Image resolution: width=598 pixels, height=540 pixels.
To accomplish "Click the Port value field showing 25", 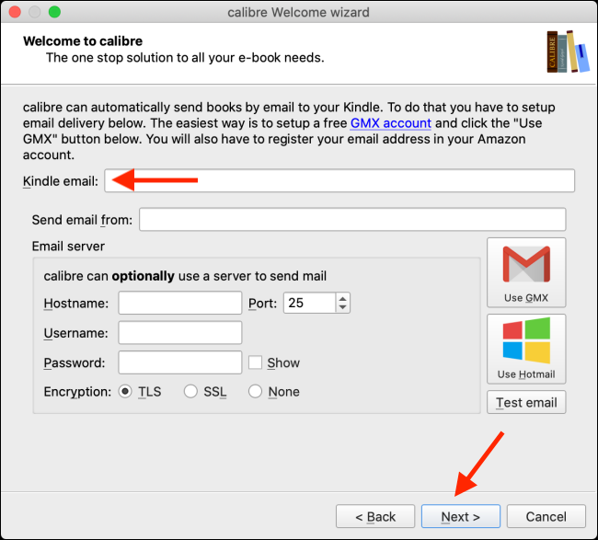I will pos(310,303).
